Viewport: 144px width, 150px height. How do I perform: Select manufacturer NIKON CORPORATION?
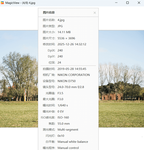(74, 75)
